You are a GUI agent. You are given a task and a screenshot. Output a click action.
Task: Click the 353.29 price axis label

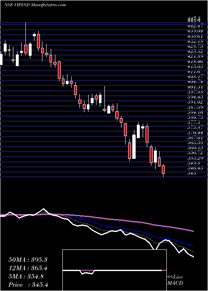(195, 158)
